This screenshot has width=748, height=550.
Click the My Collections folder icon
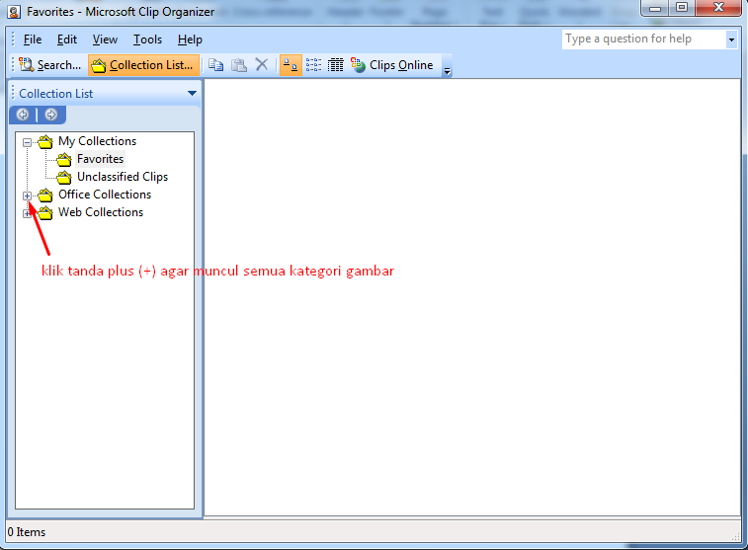click(45, 141)
